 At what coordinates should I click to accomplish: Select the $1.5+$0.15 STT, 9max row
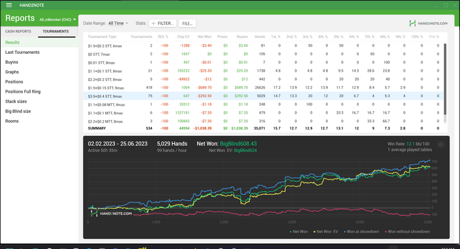[x=263, y=87]
